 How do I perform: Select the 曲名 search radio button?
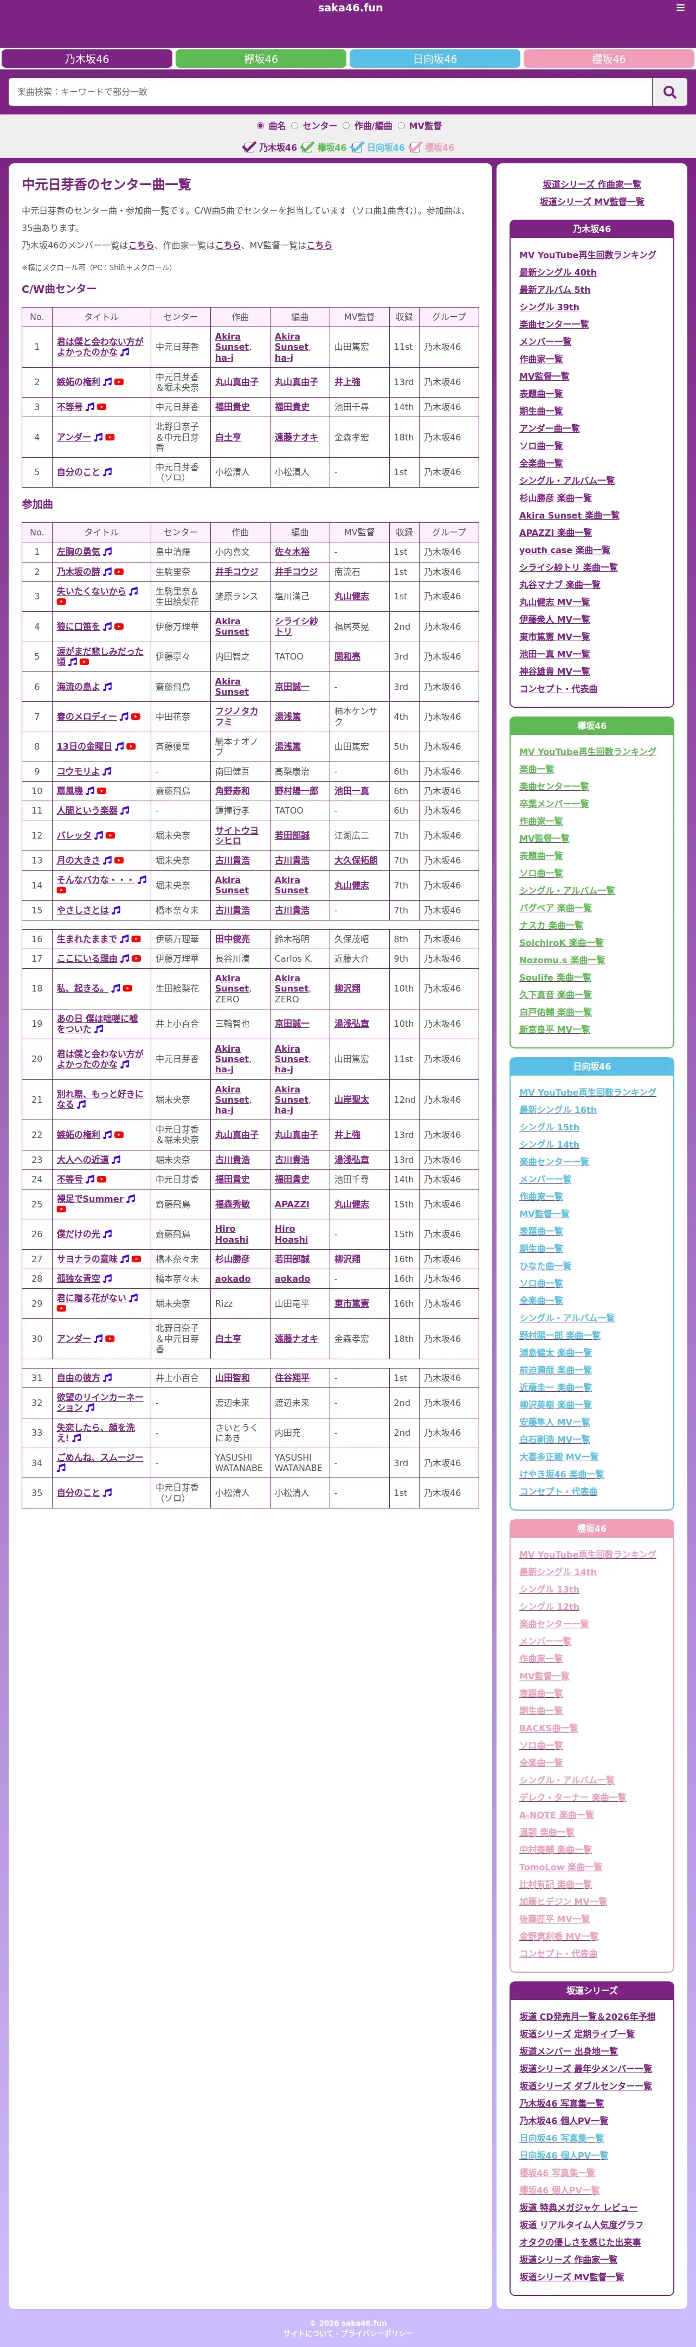(x=261, y=126)
